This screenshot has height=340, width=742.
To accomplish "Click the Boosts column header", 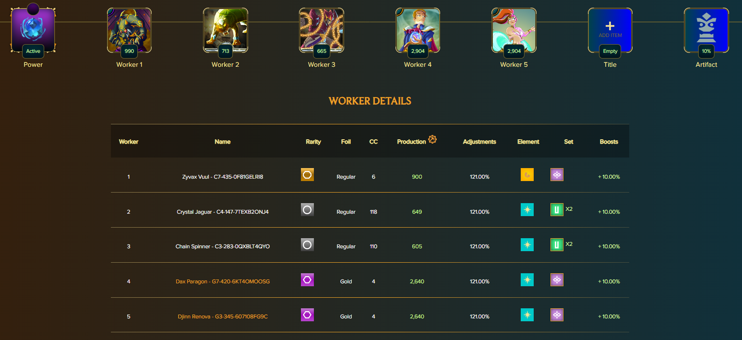I will [609, 142].
